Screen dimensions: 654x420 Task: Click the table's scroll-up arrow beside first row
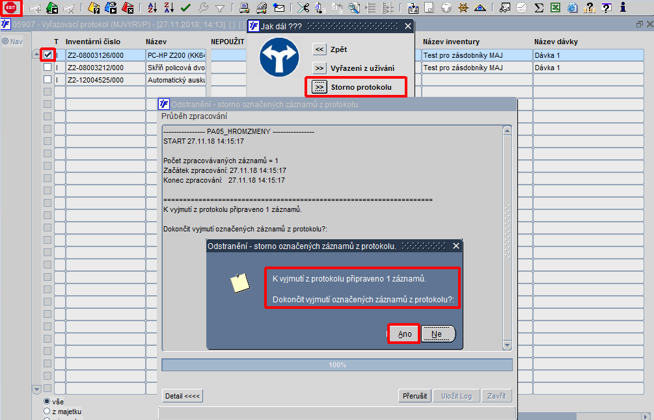pyautogui.click(x=36, y=54)
